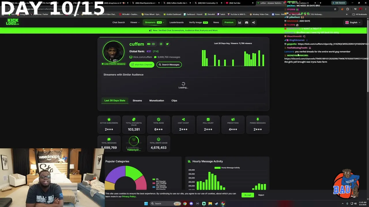Image resolution: width=369 pixels, height=207 pixels.
Task: Click the Pinned Messages pin icon
Action: [258, 119]
